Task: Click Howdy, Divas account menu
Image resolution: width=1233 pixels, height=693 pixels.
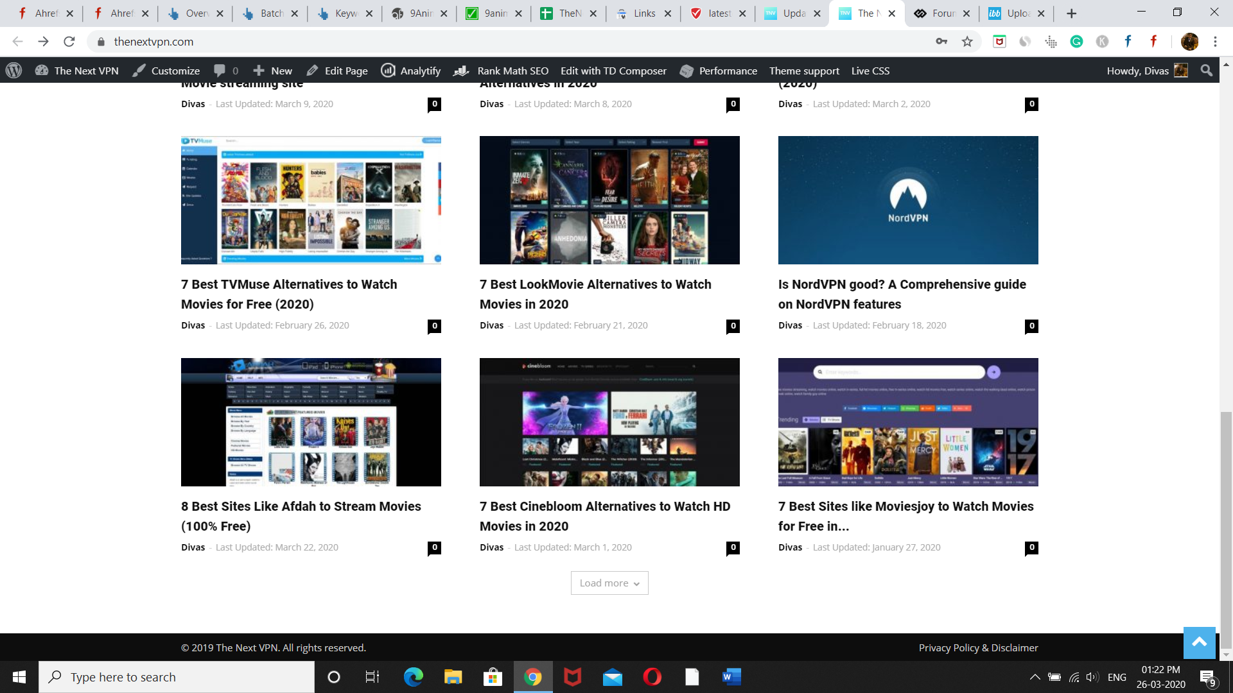Action: [x=1146, y=71]
